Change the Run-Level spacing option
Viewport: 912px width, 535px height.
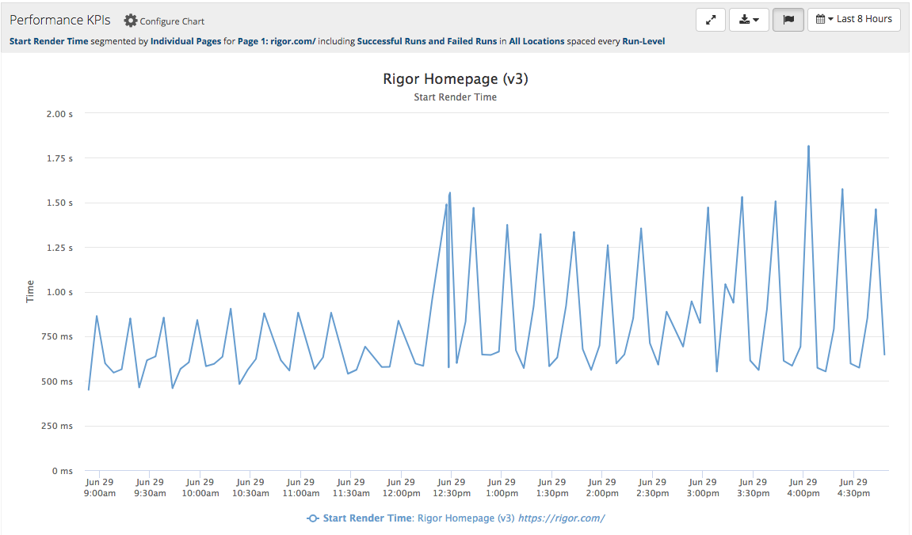click(x=643, y=41)
